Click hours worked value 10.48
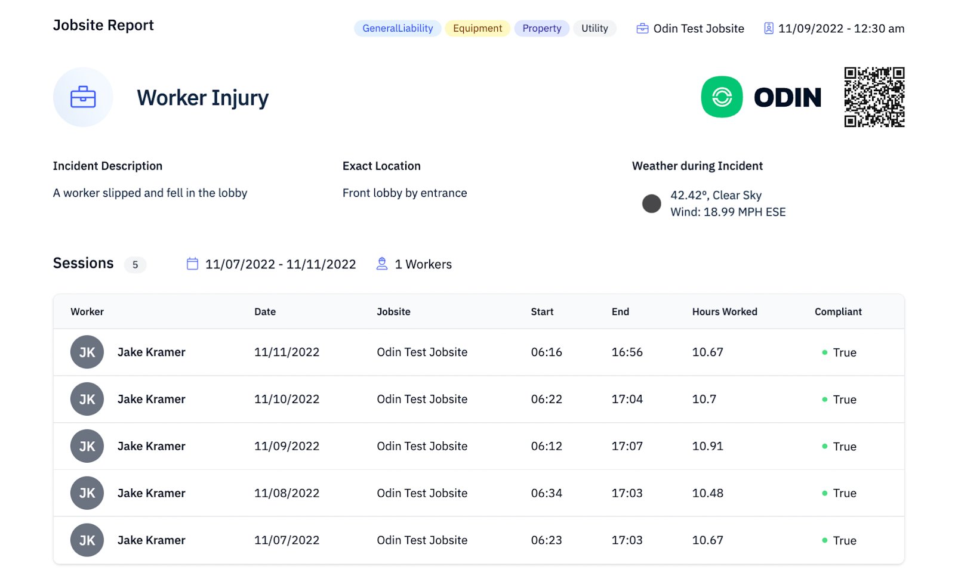This screenshot has width=955, height=582. [707, 493]
